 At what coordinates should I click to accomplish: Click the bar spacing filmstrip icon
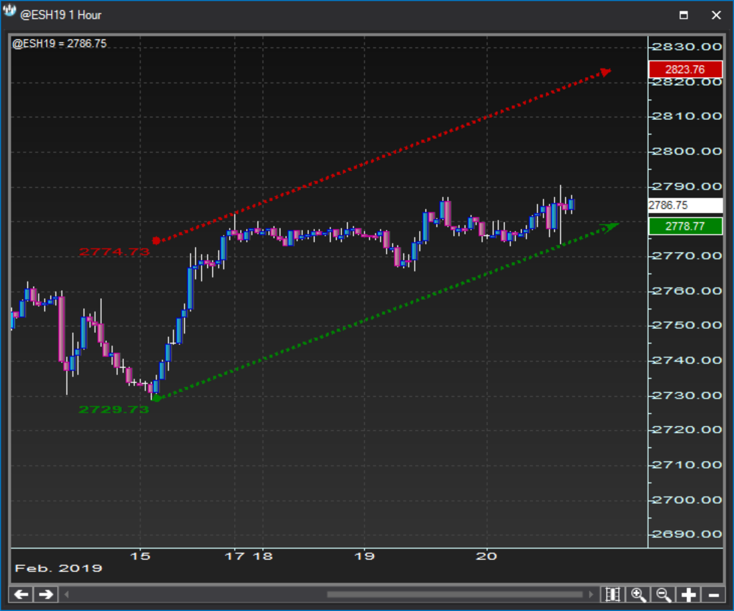click(611, 594)
